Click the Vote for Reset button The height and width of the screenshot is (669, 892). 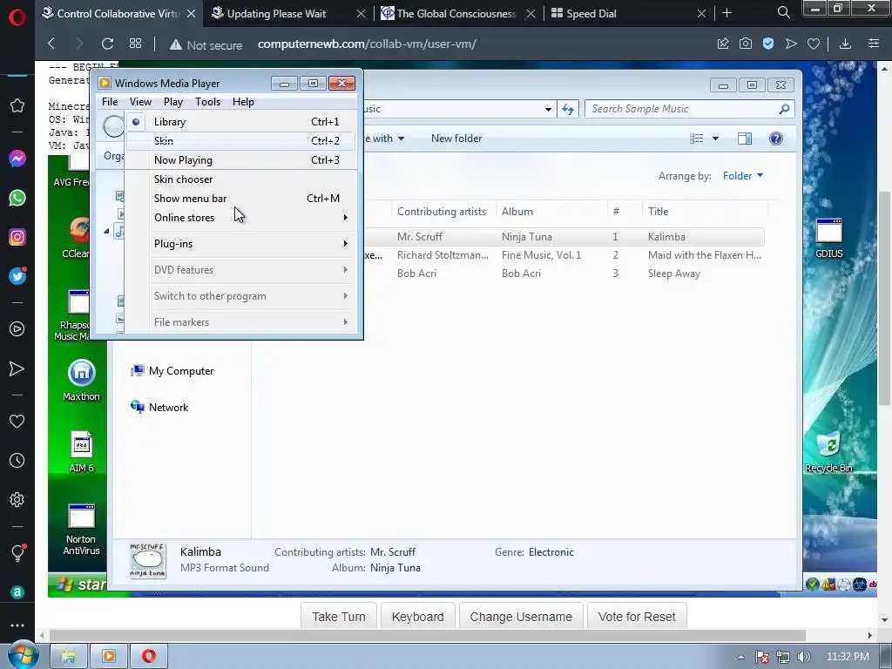pyautogui.click(x=637, y=617)
